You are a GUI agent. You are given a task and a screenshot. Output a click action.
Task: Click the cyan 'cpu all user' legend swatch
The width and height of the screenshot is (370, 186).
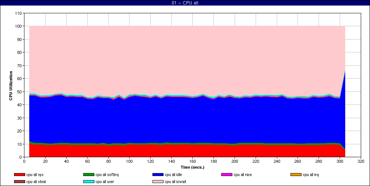click(89, 182)
